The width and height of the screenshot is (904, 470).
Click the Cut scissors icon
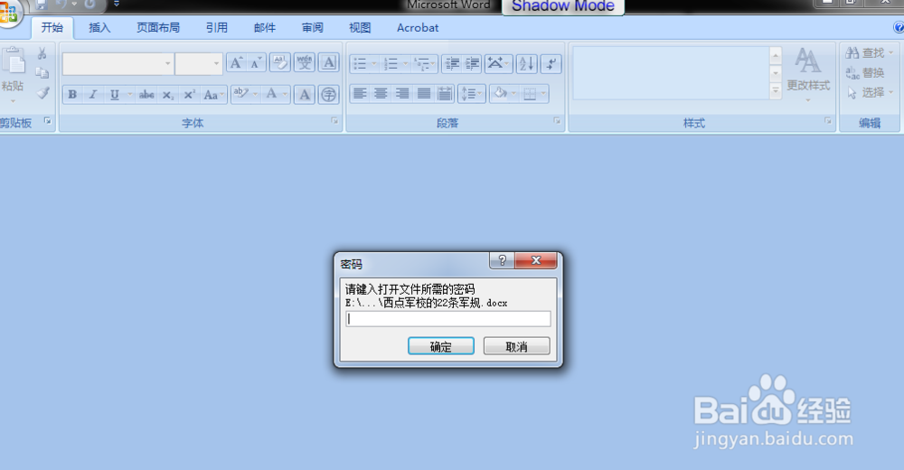[x=42, y=53]
